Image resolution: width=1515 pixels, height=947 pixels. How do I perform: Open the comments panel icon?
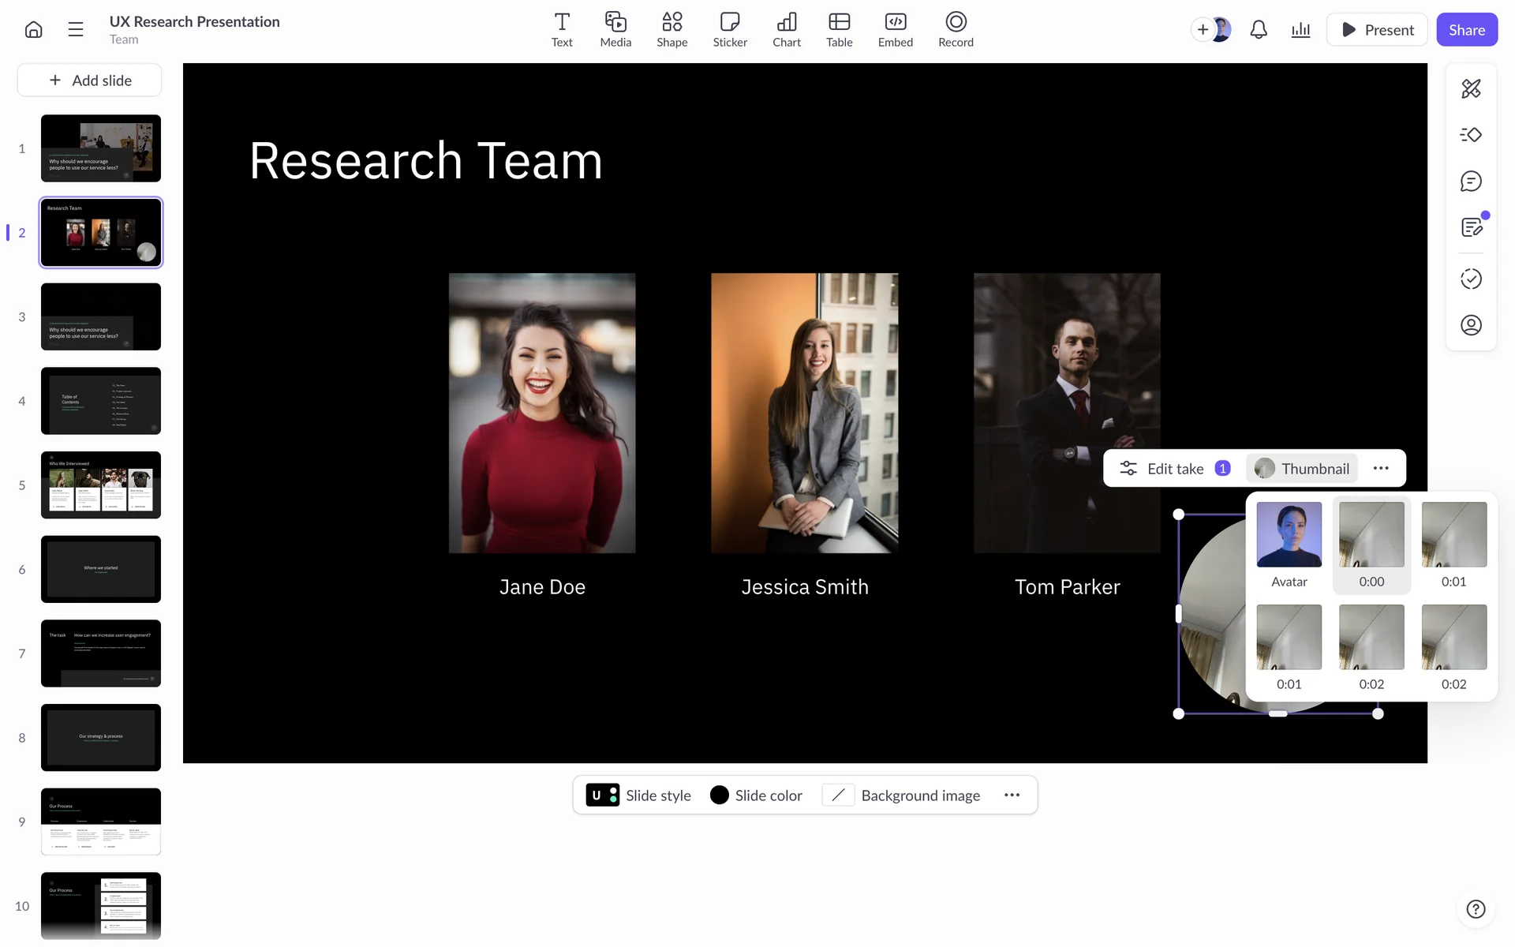[x=1471, y=182]
